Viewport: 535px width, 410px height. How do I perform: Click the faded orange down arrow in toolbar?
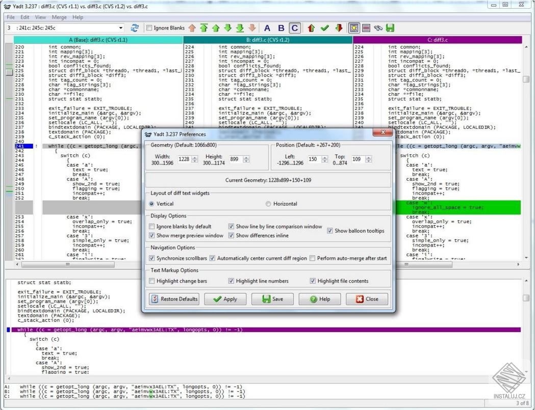(252, 28)
